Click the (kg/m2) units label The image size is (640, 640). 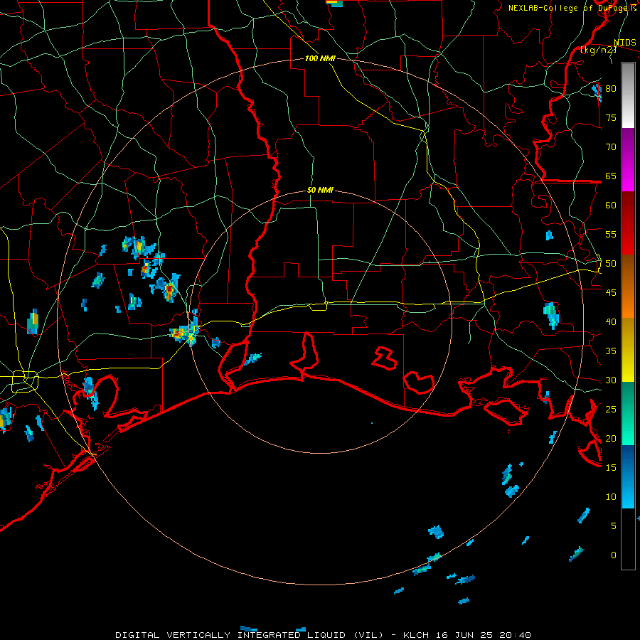598,50
